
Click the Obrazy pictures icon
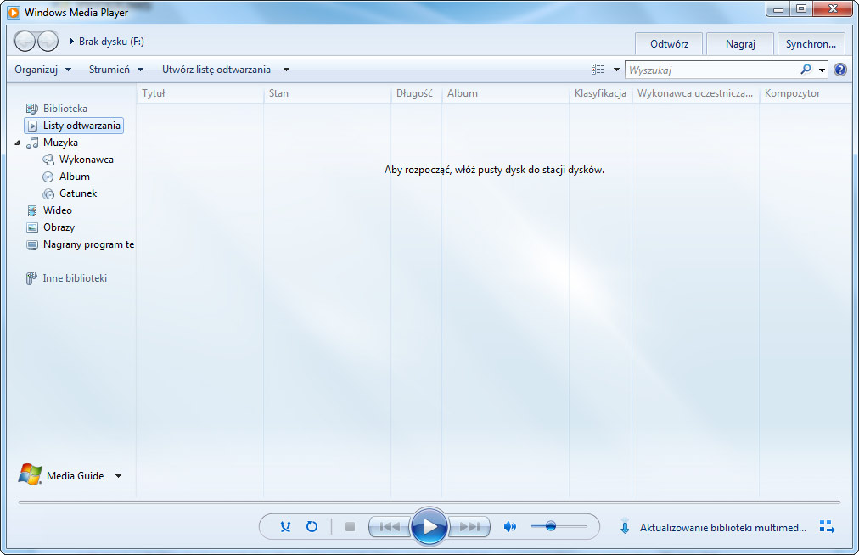[x=32, y=227]
